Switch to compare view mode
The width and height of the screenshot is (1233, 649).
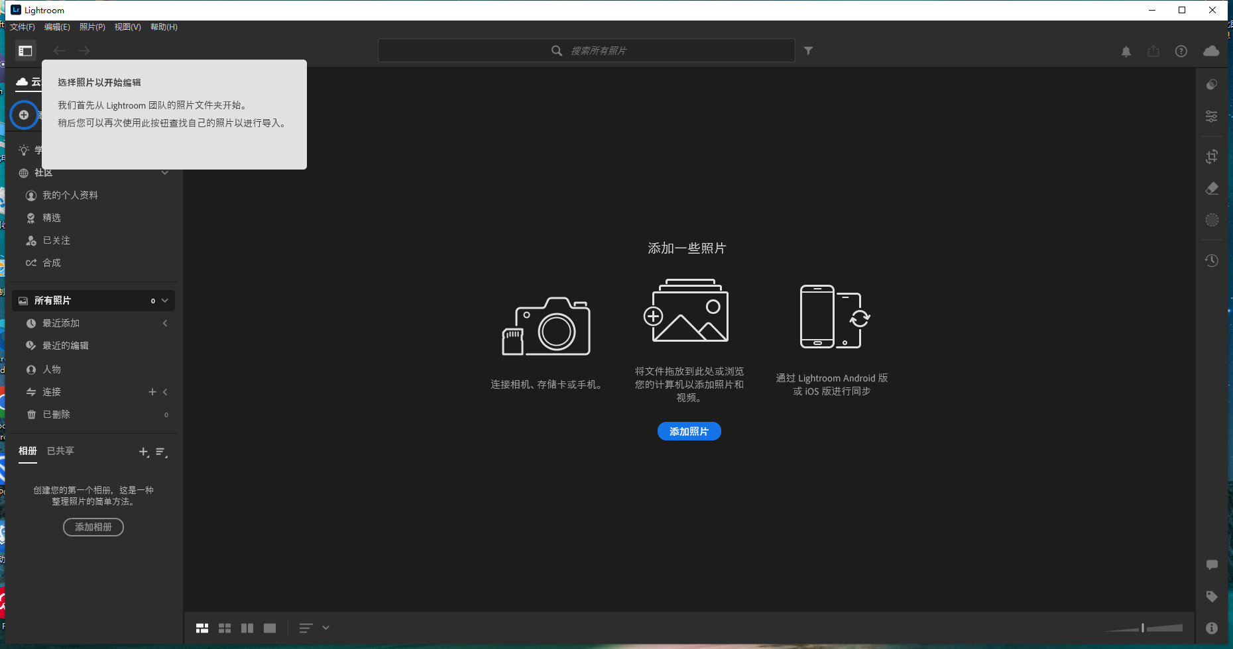[x=247, y=627]
